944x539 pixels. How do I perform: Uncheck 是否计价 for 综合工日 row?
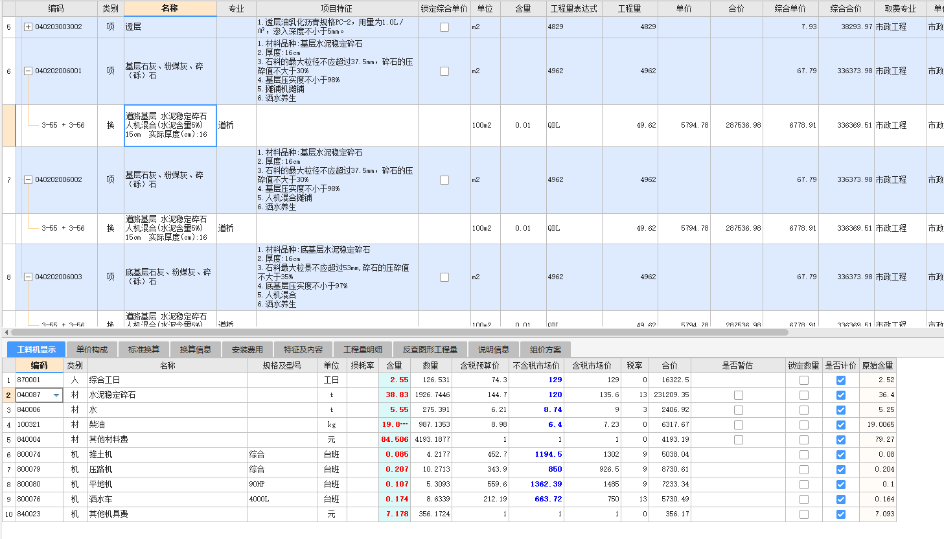point(841,380)
